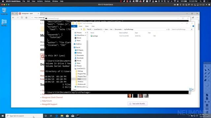The height and width of the screenshot is (118, 211).
Task: Open the File tab in Explorer ribbon
Action: [x=74, y=26]
